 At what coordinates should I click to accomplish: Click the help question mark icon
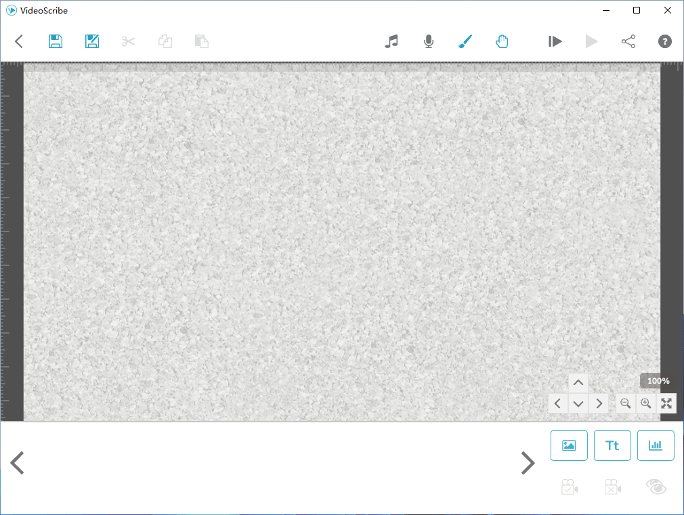(x=664, y=41)
